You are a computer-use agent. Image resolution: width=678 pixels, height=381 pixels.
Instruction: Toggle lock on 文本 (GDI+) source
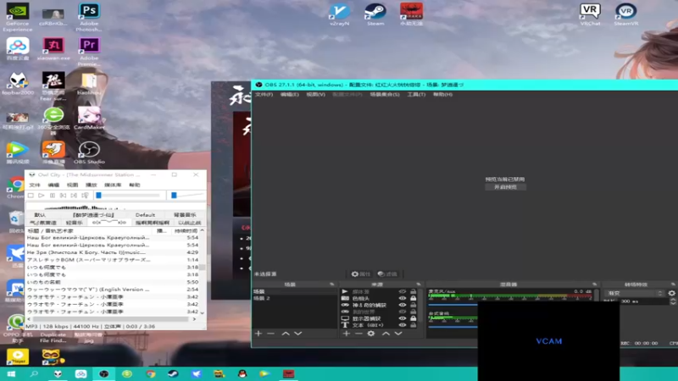point(414,325)
